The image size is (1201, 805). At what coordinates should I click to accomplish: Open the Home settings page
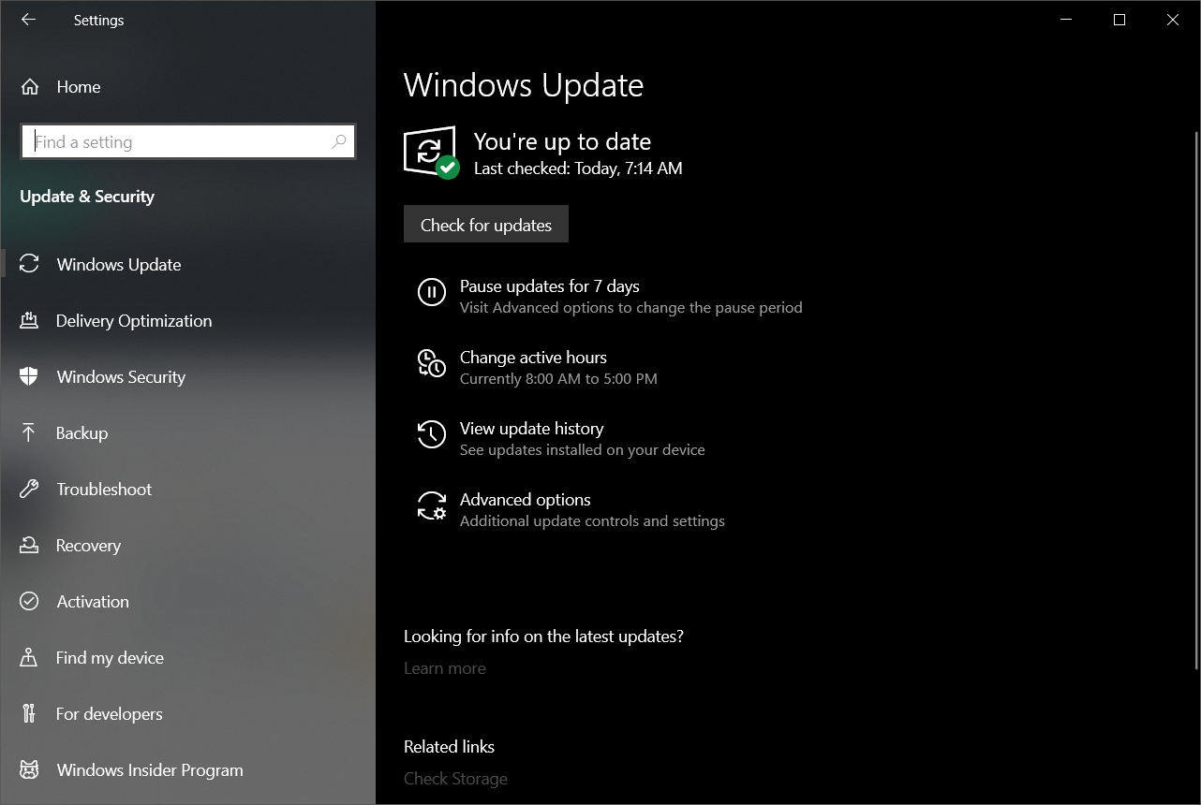79,87
